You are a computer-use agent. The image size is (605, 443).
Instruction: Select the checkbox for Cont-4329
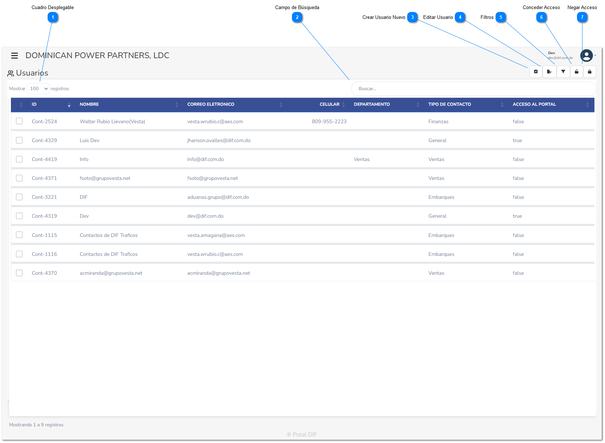pos(19,140)
